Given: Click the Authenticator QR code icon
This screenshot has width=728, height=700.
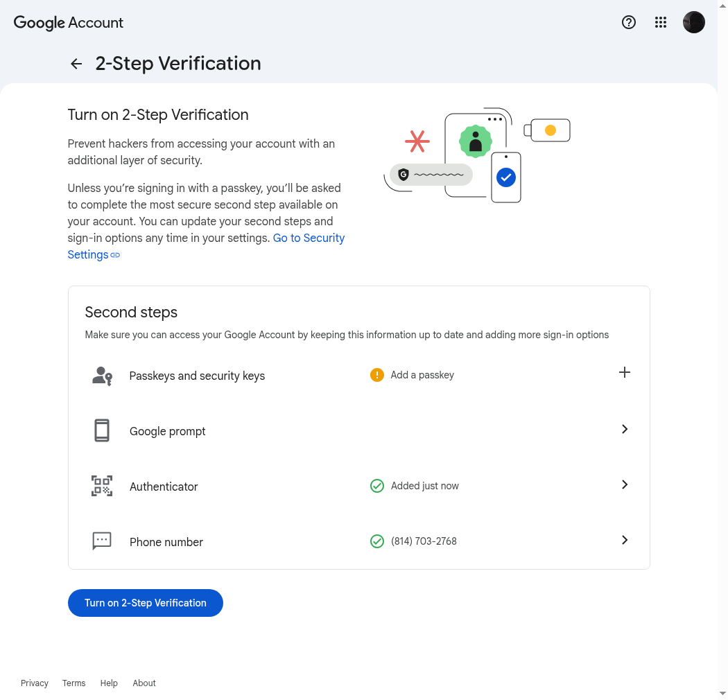Looking at the screenshot, I should coord(102,486).
